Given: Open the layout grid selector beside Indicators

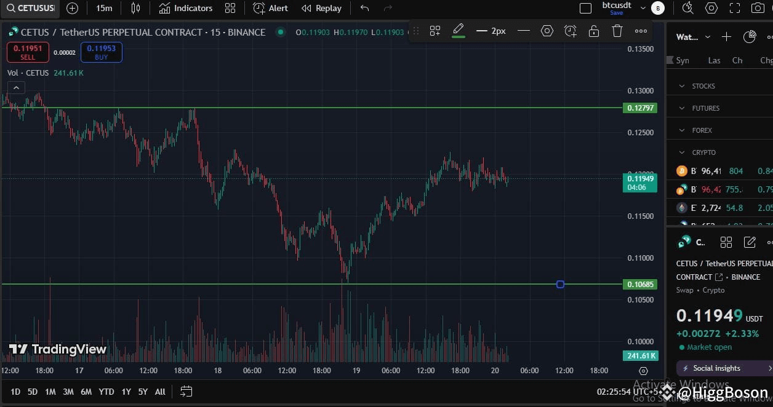Looking at the screenshot, I should point(230,8).
